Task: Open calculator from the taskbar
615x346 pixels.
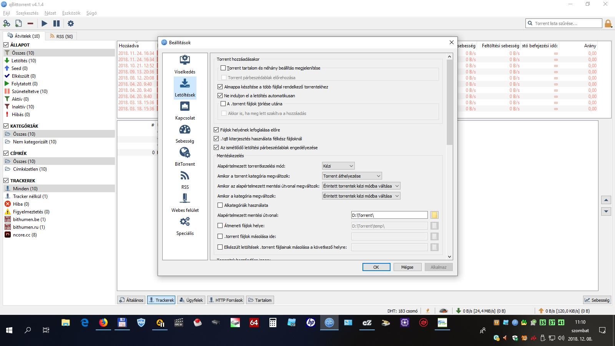Action: (x=273, y=323)
